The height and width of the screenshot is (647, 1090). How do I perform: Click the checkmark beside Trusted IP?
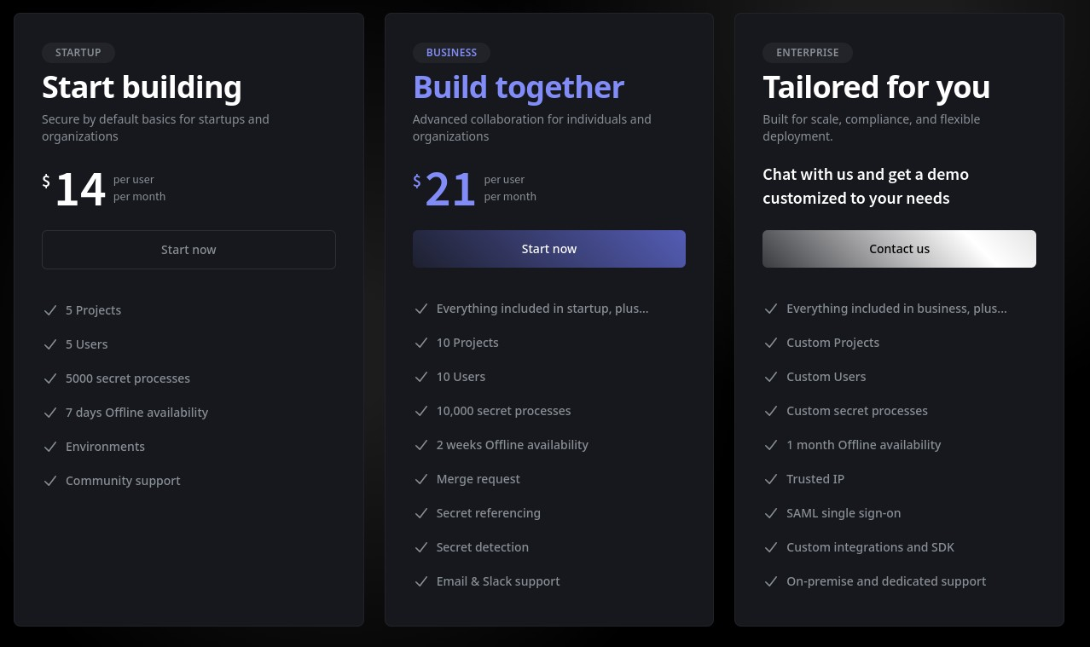[x=771, y=479]
